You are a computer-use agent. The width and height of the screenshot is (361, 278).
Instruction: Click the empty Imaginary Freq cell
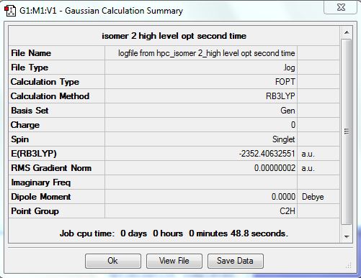201,182
